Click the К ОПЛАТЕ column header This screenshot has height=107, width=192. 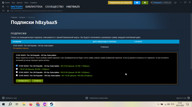pos(138,42)
